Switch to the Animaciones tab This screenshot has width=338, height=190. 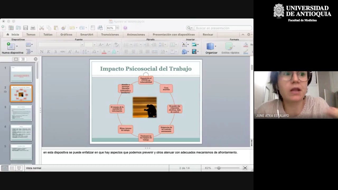tap(136, 35)
